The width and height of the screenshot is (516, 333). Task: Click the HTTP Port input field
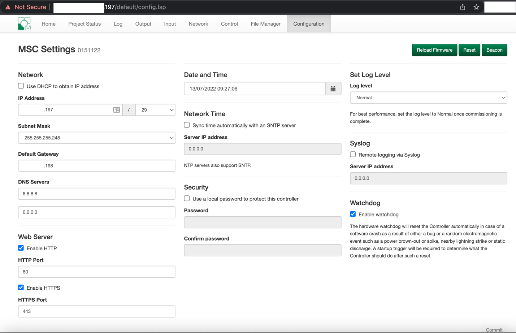tap(96, 272)
